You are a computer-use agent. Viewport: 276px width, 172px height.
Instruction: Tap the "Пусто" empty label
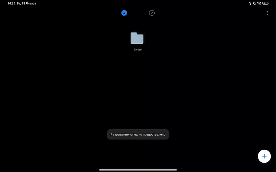click(x=138, y=50)
